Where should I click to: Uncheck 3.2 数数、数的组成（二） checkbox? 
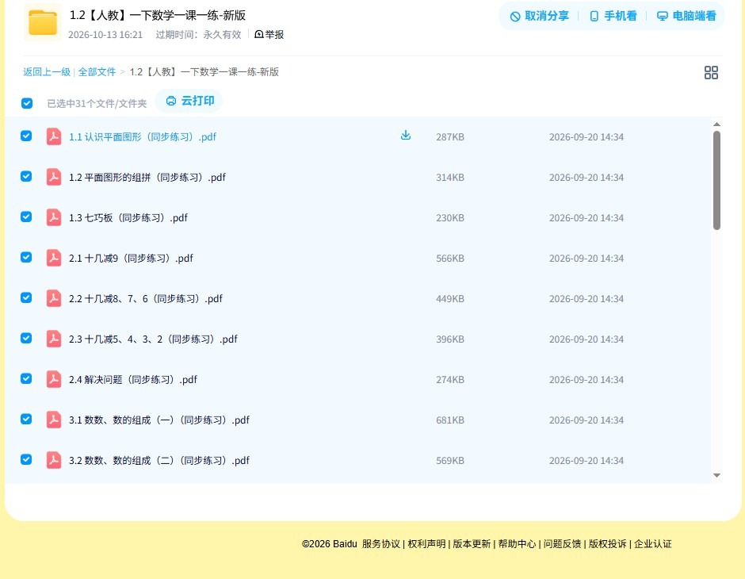(26, 459)
